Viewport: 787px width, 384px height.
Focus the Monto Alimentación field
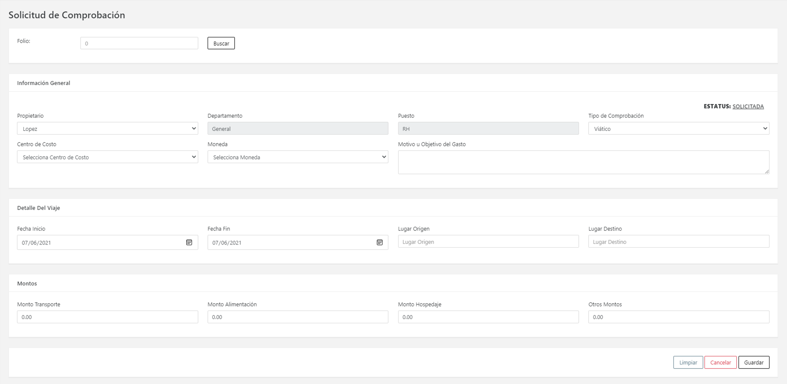coord(297,317)
